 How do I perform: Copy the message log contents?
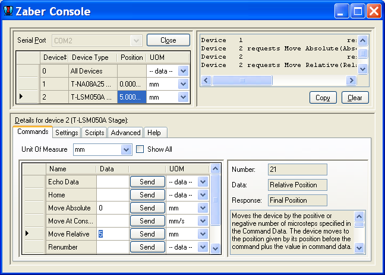[x=323, y=98]
